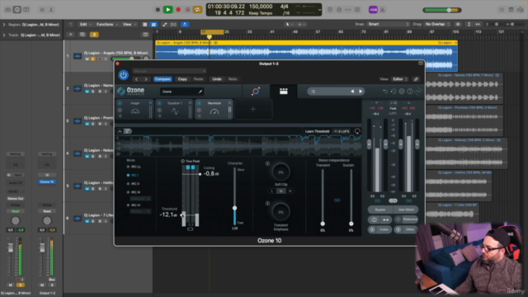Viewport: 528px width, 297px height.
Task: Open the Ozone history clock icon
Action: tap(394, 92)
